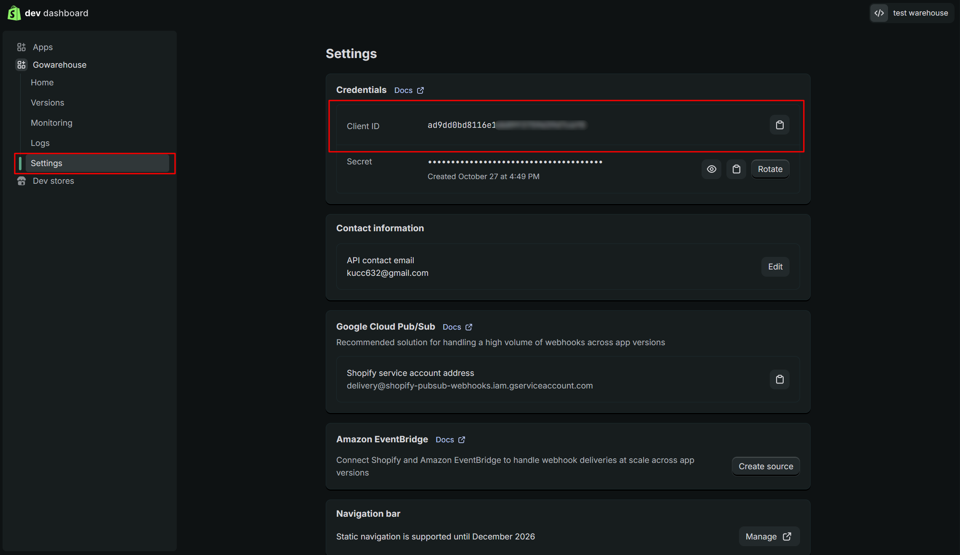Click the Apps grid icon in sidebar

click(21, 47)
